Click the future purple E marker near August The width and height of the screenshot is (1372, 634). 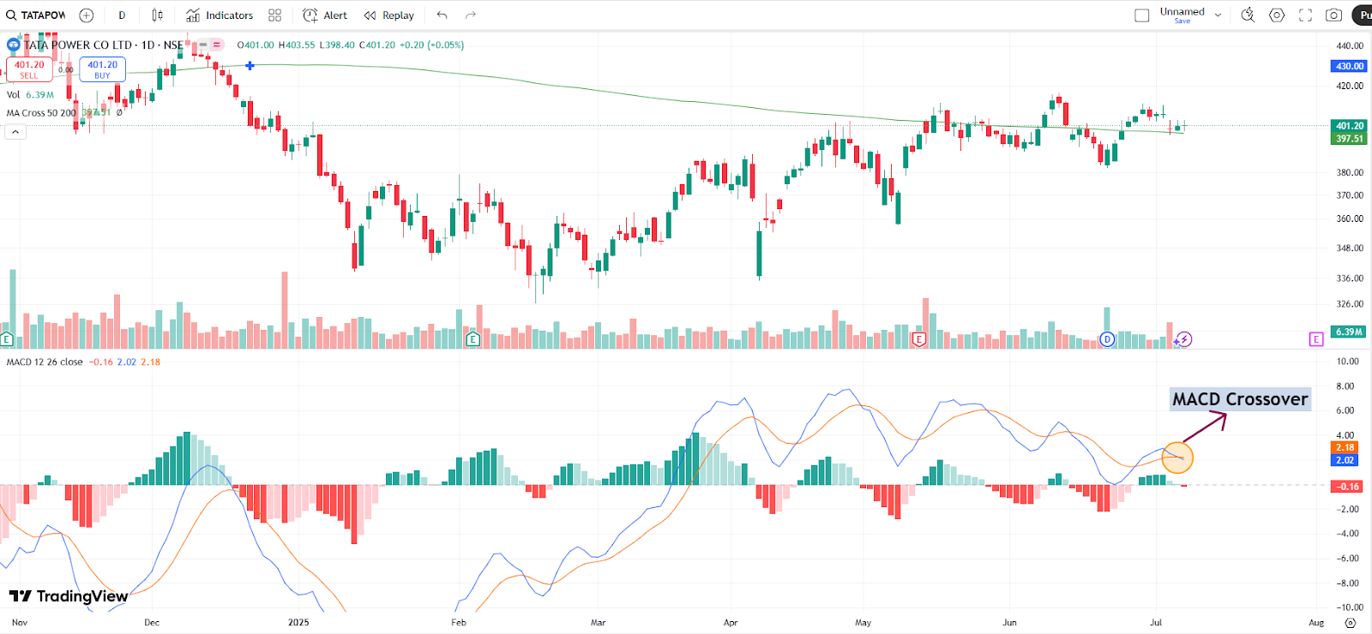point(1316,339)
